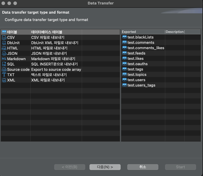This screenshot has width=203, height=176.
Task: Click the 다음(N) > next button
Action: coord(105,167)
